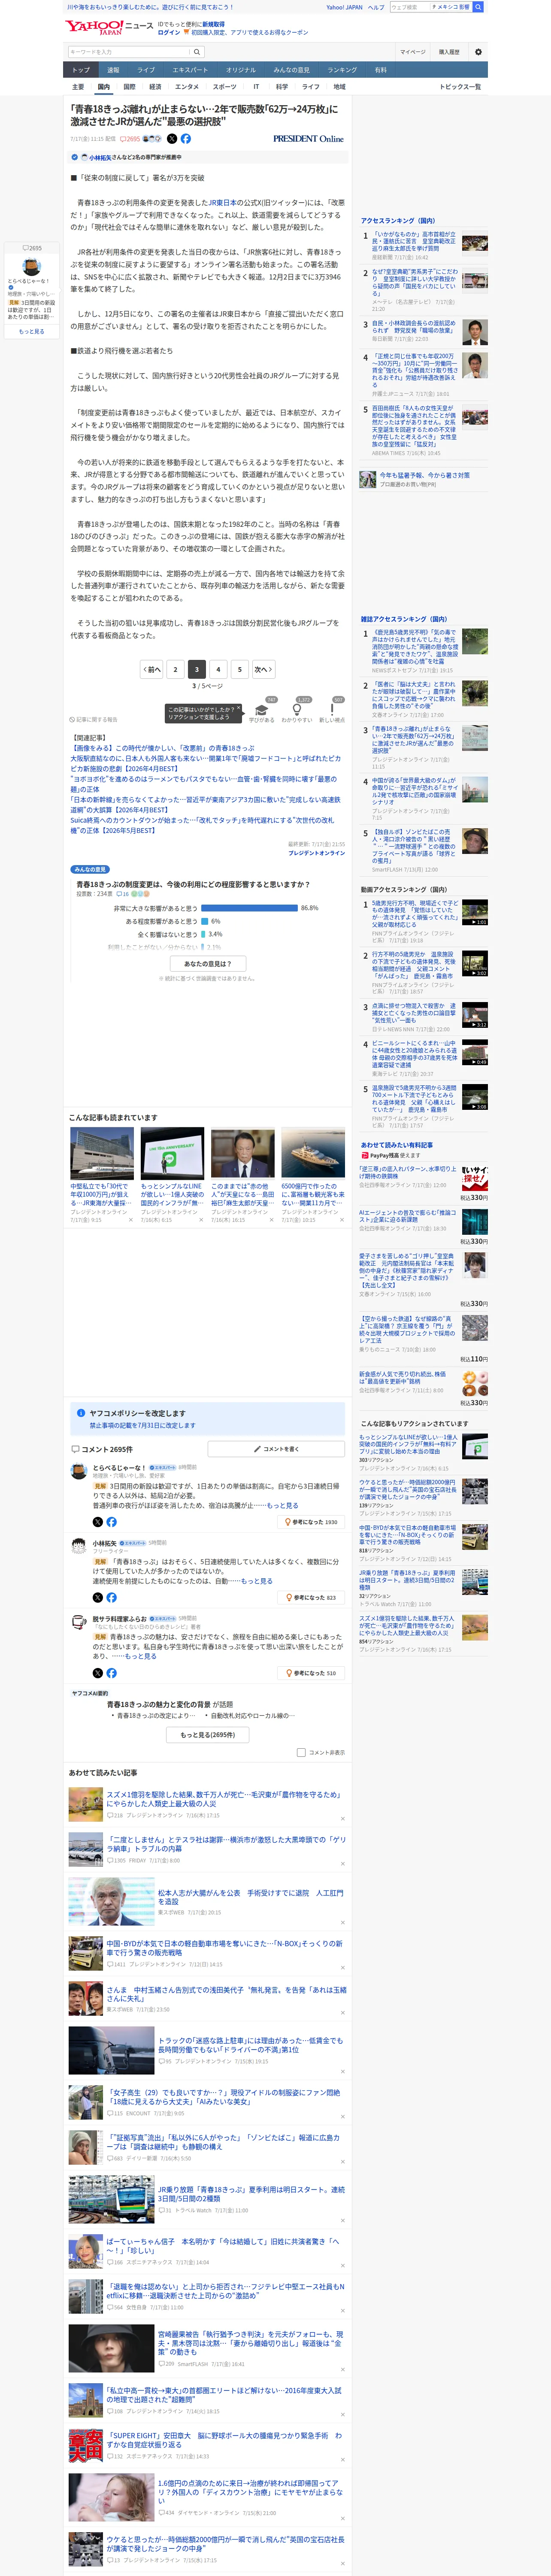Open the エキスパート tab
The height and width of the screenshot is (2576, 551).
(190, 70)
